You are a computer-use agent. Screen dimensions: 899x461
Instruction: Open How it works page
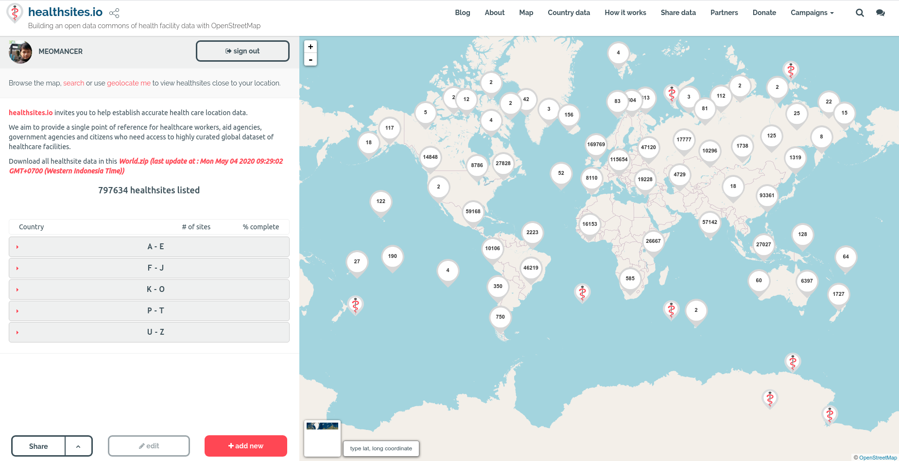(625, 13)
